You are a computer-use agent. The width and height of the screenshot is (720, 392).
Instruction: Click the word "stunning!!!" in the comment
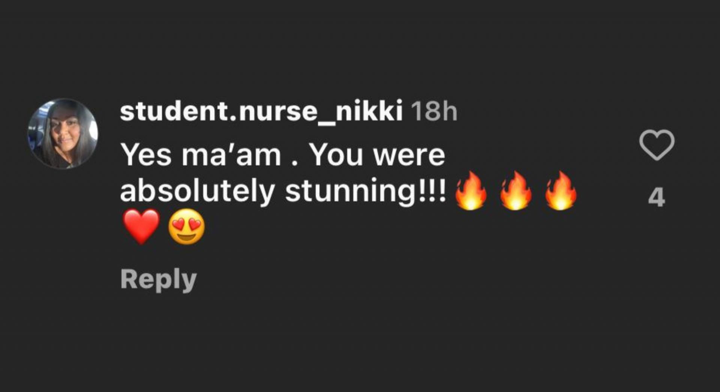366,191
